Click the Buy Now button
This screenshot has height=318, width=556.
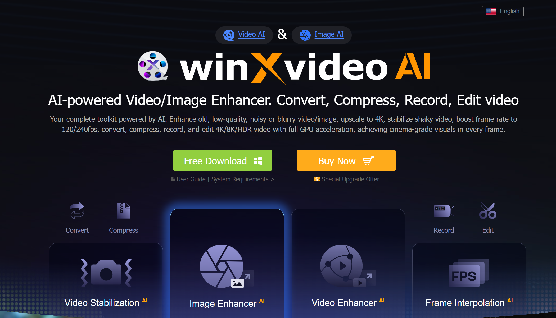346,160
